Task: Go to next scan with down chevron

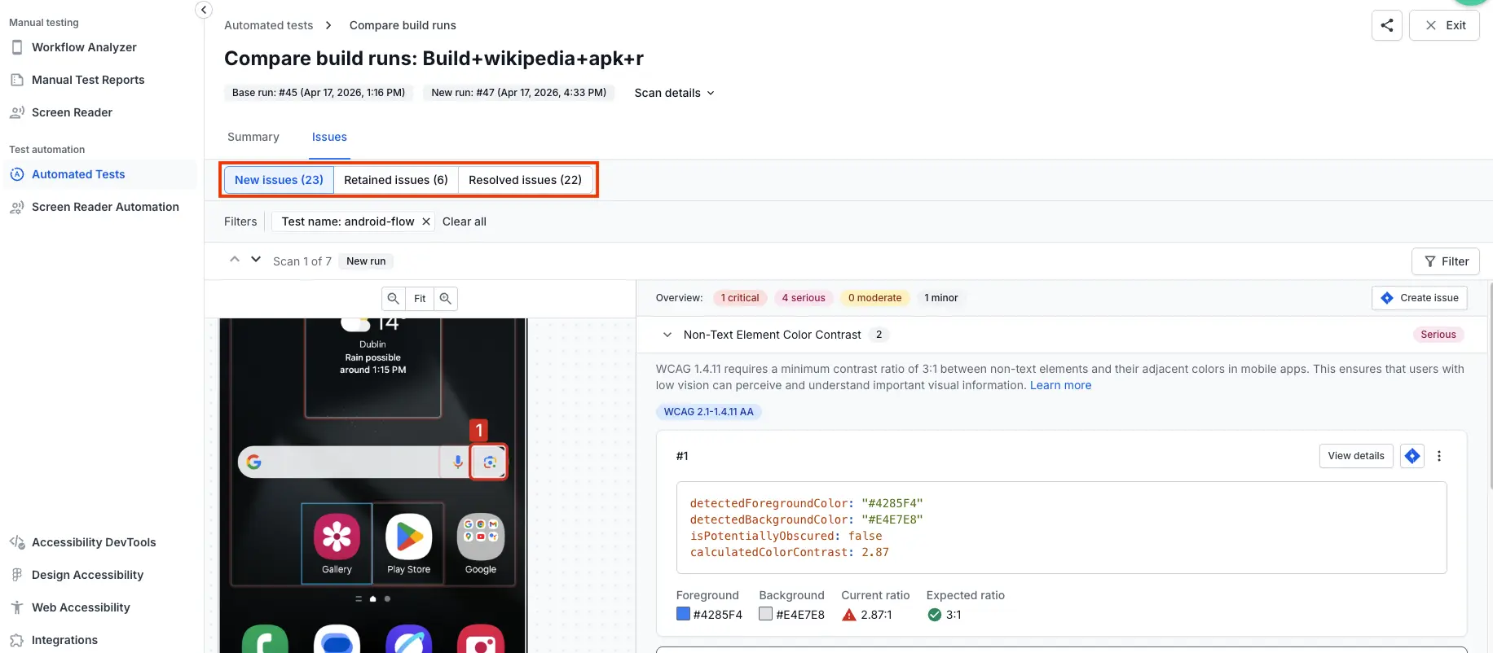Action: click(256, 260)
